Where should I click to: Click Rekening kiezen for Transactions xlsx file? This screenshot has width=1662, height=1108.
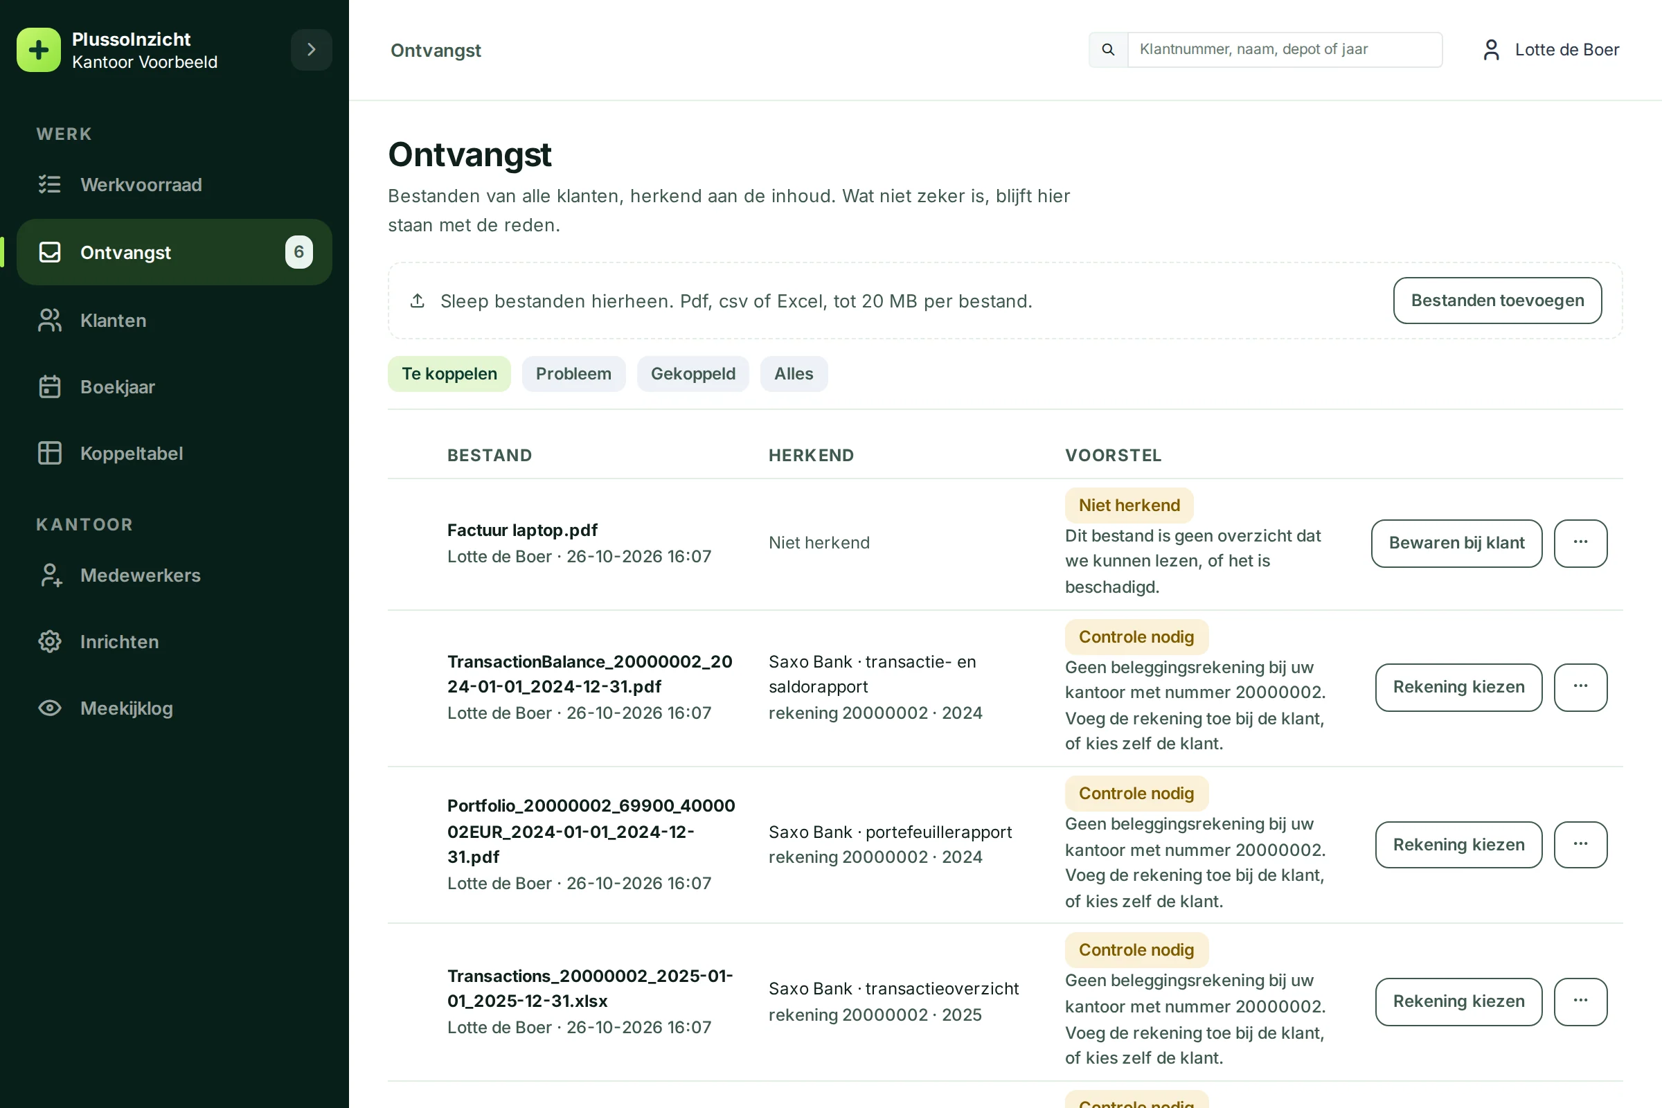click(x=1458, y=1001)
